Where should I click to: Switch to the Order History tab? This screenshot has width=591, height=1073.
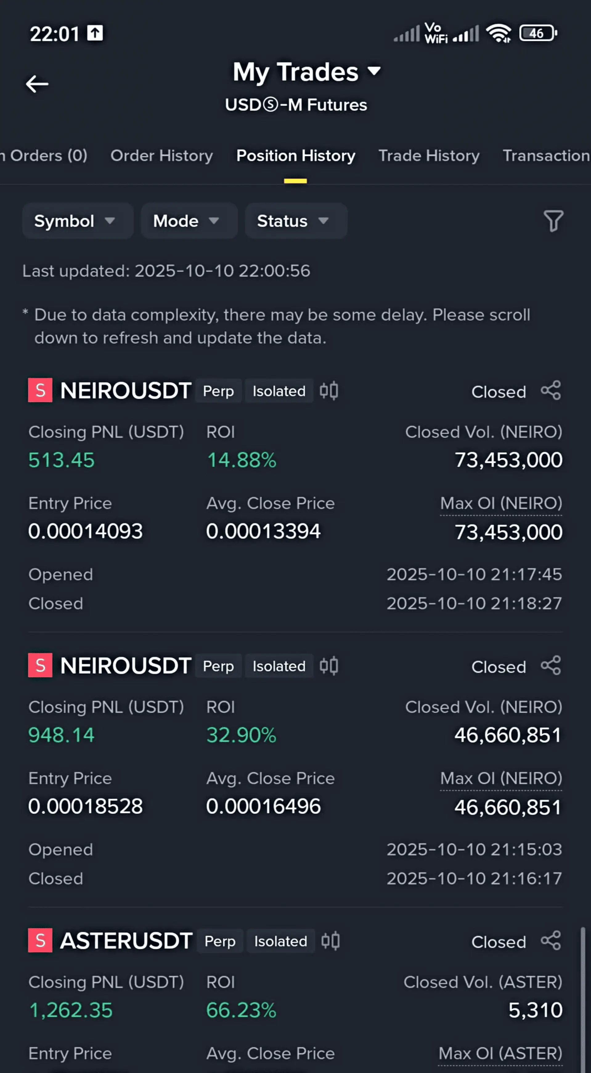(x=161, y=156)
